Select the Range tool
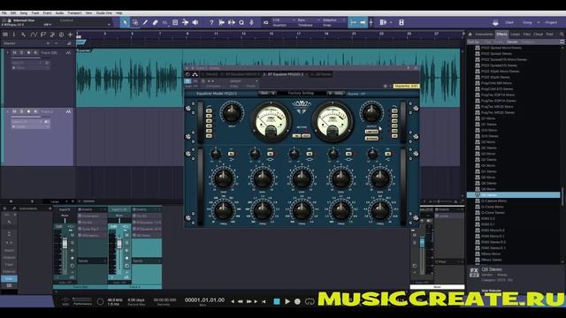 point(135,23)
